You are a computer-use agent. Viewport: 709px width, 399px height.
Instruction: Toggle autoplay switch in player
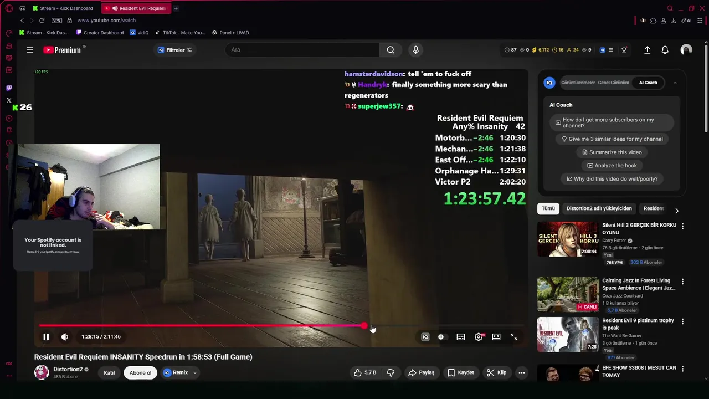point(441,336)
